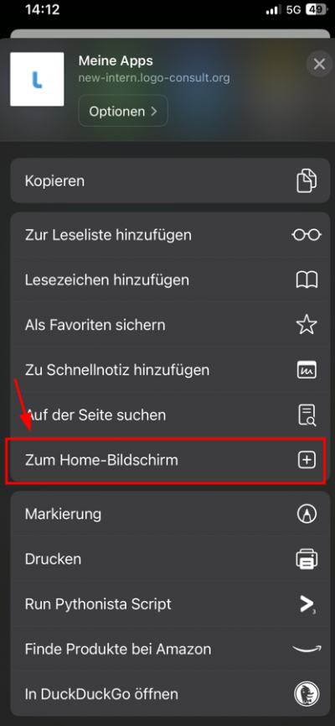Close the share sheet with X

point(319,64)
